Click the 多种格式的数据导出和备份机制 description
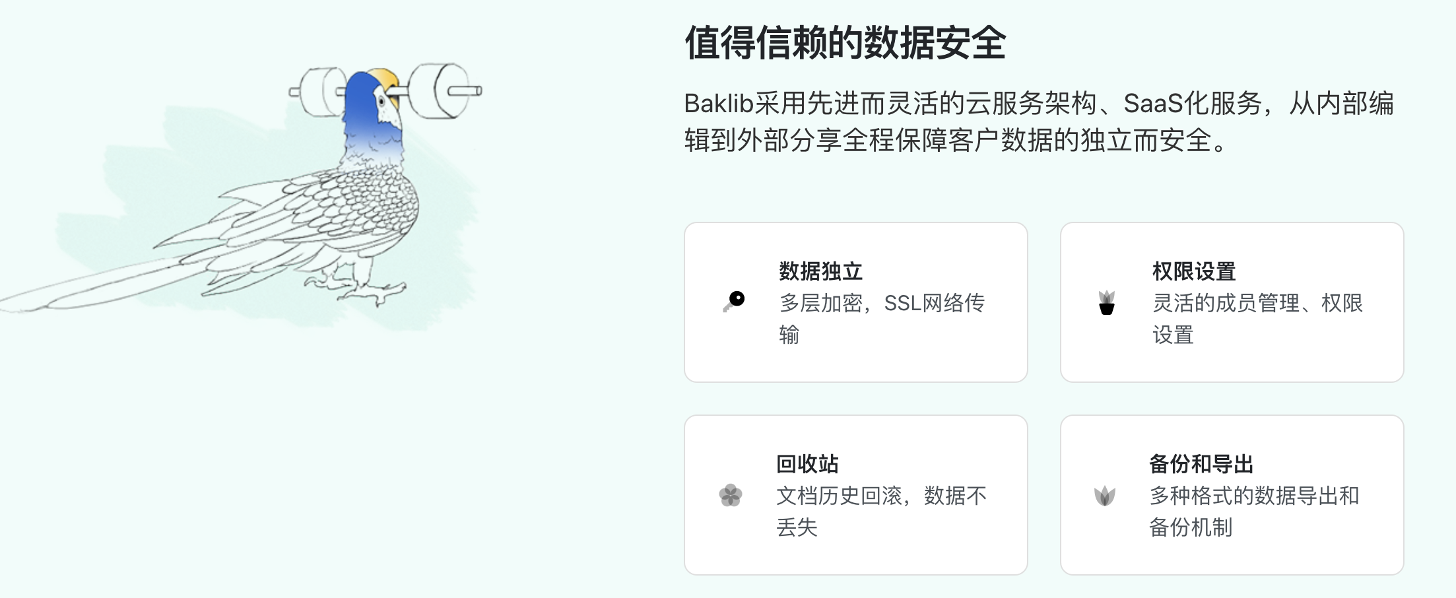 coord(1254,512)
